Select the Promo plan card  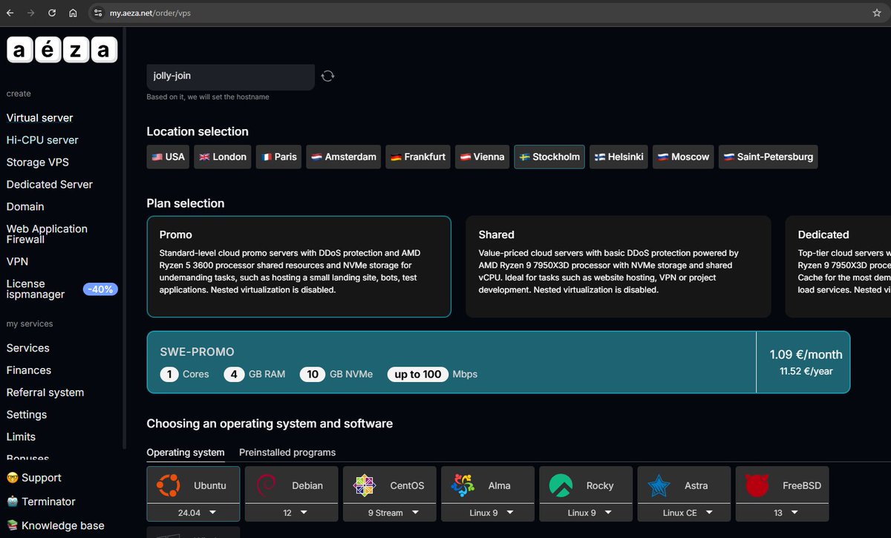[299, 266]
